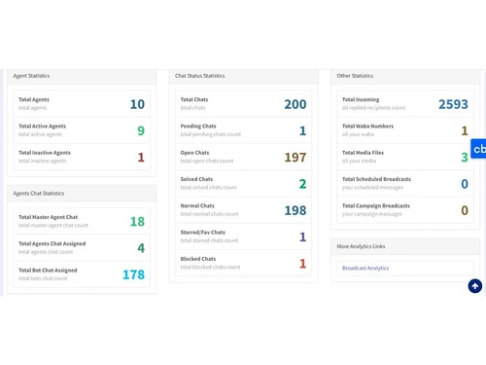Image resolution: width=486 pixels, height=365 pixels.
Task: Click 'total bots chat count' subtitle
Action: [x=43, y=278]
